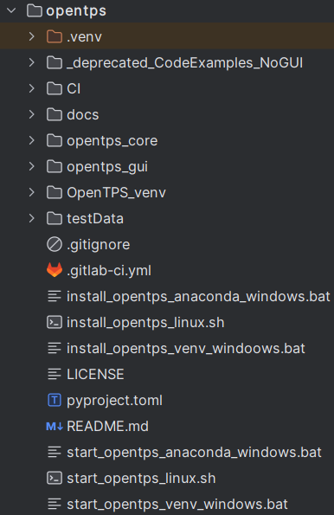Click the text file icon beside LICENSE
The height and width of the screenshot is (515, 334).
[x=55, y=374]
